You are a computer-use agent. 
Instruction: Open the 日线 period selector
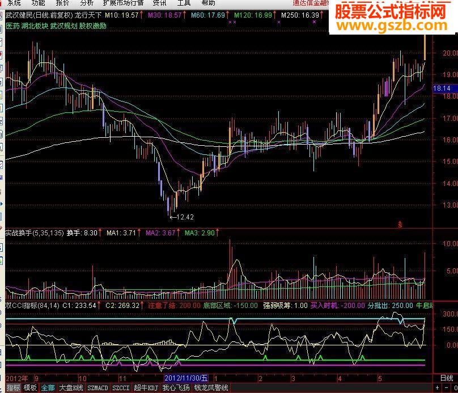(447, 378)
